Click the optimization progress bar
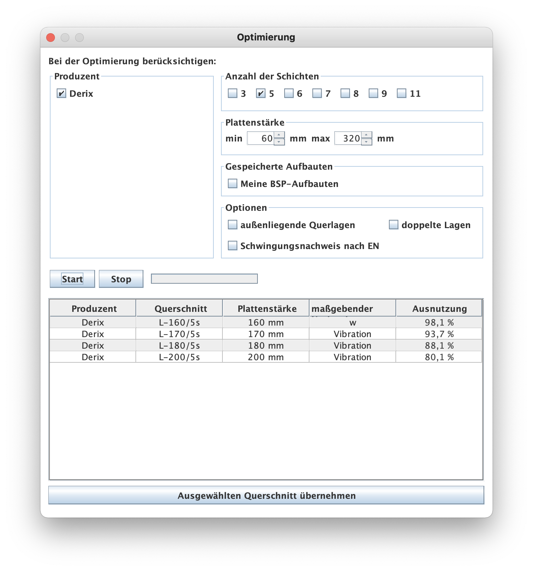Image resolution: width=533 pixels, height=571 pixels. [x=204, y=279]
